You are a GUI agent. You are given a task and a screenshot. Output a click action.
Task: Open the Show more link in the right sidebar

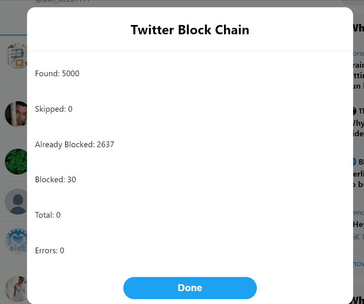358,264
